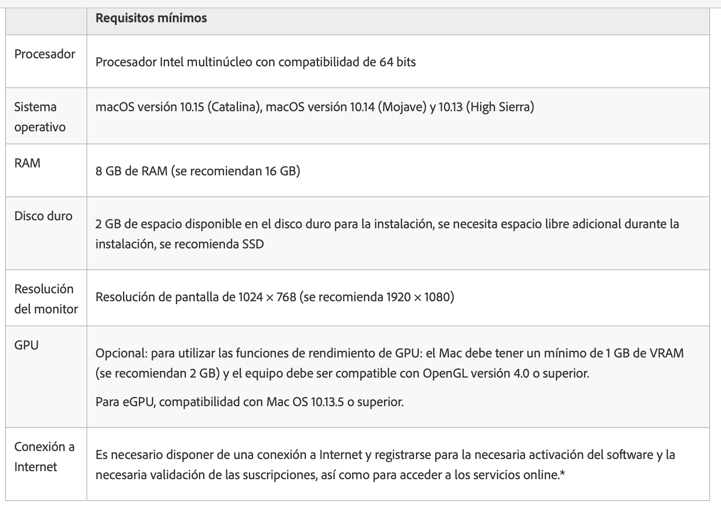Click the "RAM" row label
721x506 pixels.
(27, 163)
